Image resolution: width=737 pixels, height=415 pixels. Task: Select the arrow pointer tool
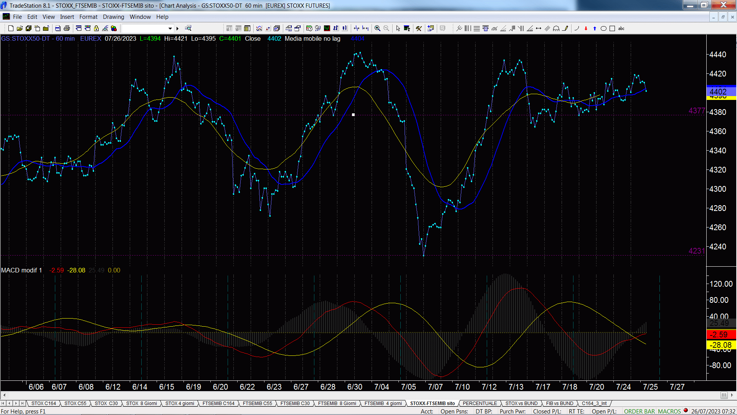(x=398, y=28)
